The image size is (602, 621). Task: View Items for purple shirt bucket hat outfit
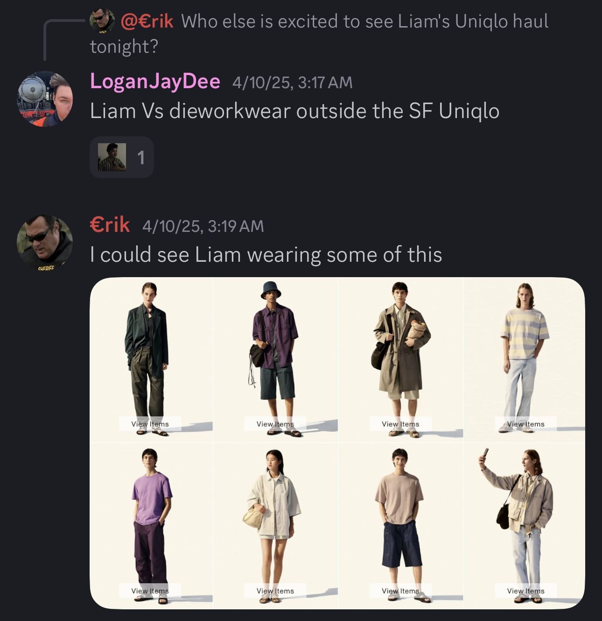pos(275,424)
